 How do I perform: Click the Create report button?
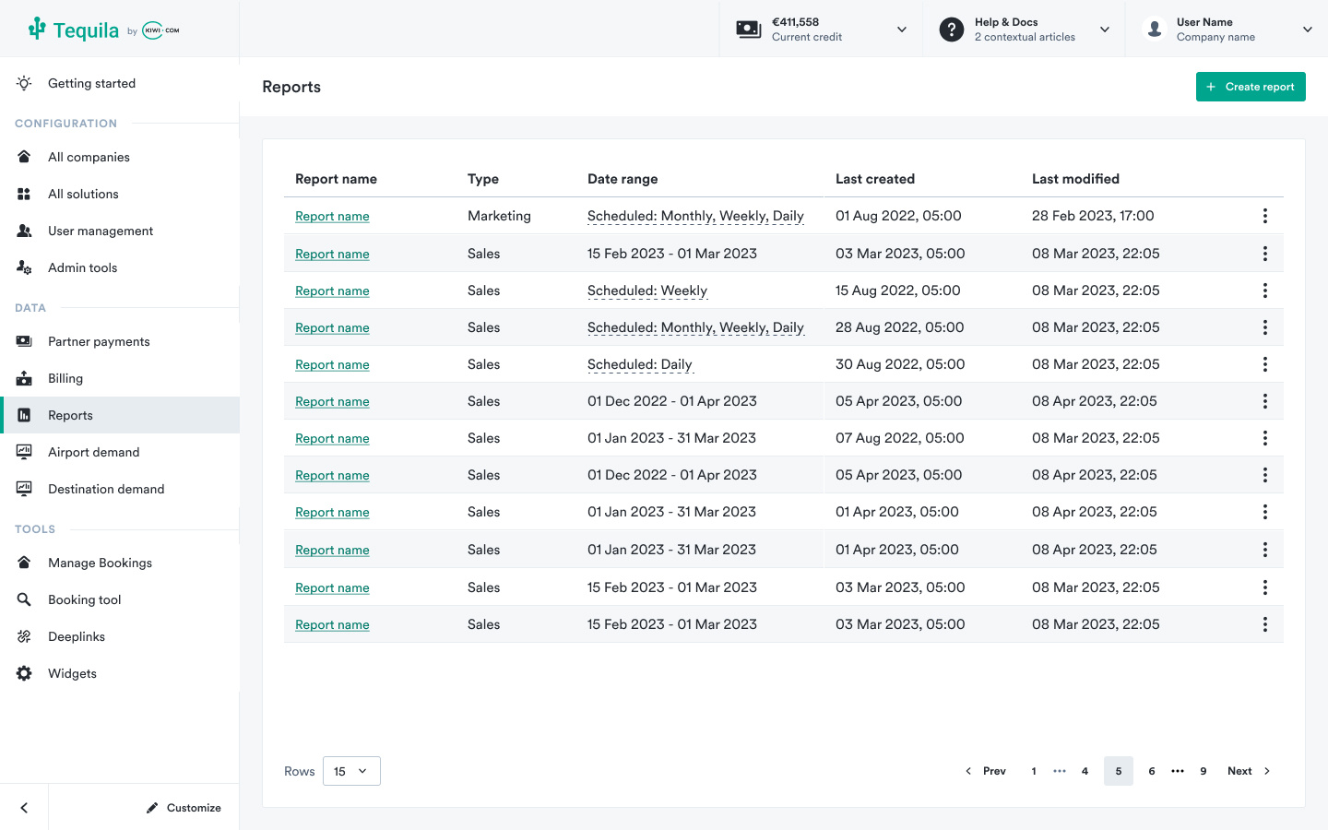click(1250, 87)
